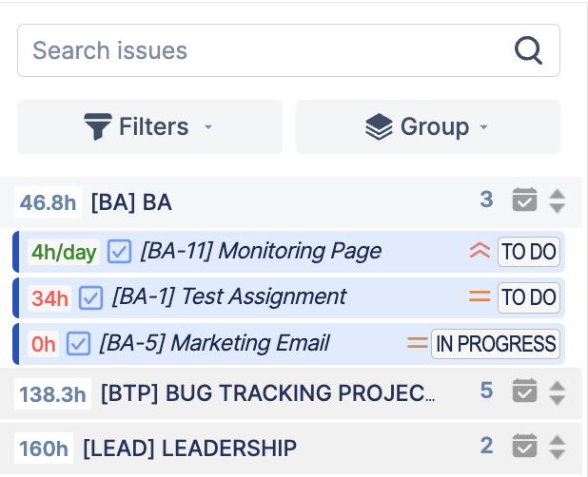Toggle checkbox icon for BA-1 Test Assignment
Image resolution: width=588 pixels, height=477 pixels.
coord(90,297)
